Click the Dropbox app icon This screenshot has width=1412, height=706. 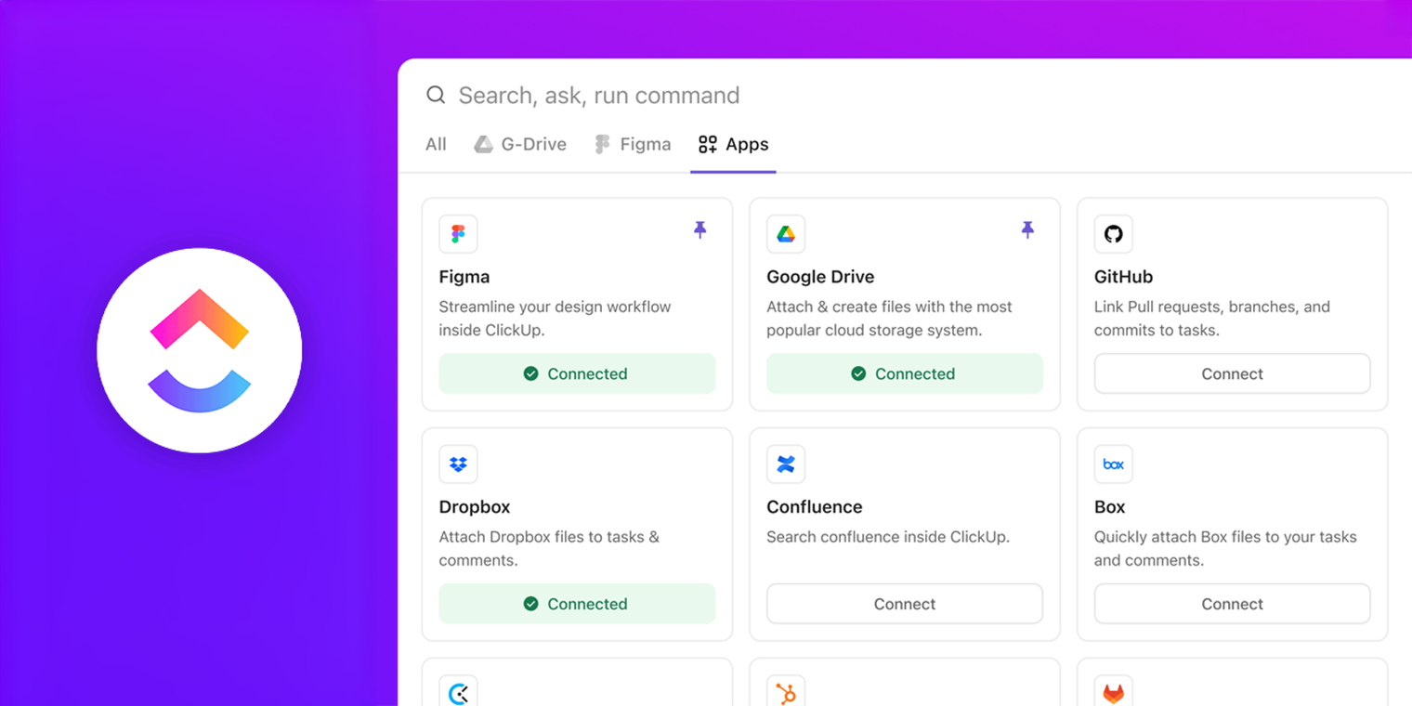[458, 464]
